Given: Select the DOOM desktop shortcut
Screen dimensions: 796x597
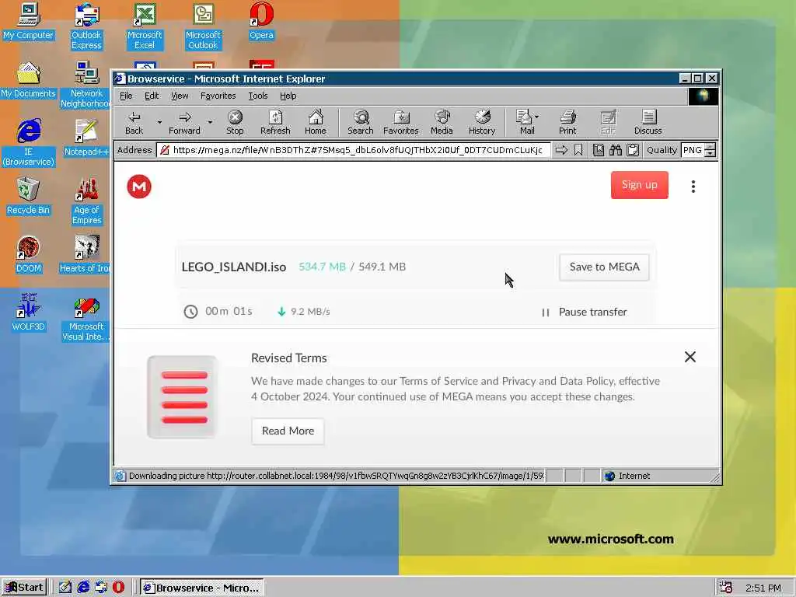Looking at the screenshot, I should (28, 255).
